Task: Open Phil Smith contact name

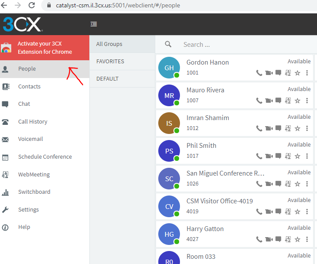Action: [201, 146]
